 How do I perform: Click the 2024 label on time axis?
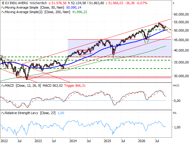click(73, 141)
